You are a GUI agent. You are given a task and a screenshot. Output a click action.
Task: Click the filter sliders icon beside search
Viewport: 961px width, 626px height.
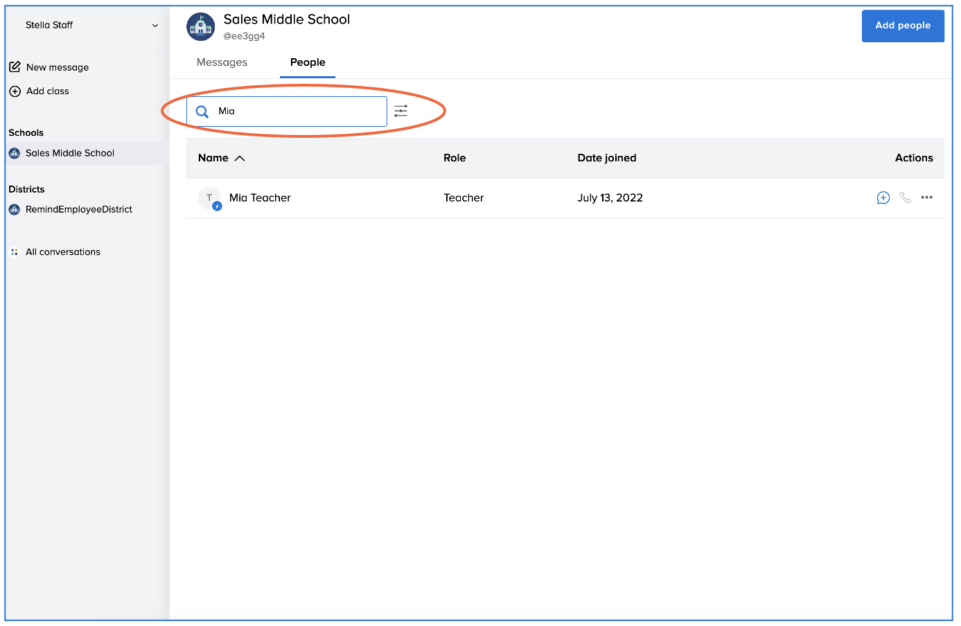400,111
